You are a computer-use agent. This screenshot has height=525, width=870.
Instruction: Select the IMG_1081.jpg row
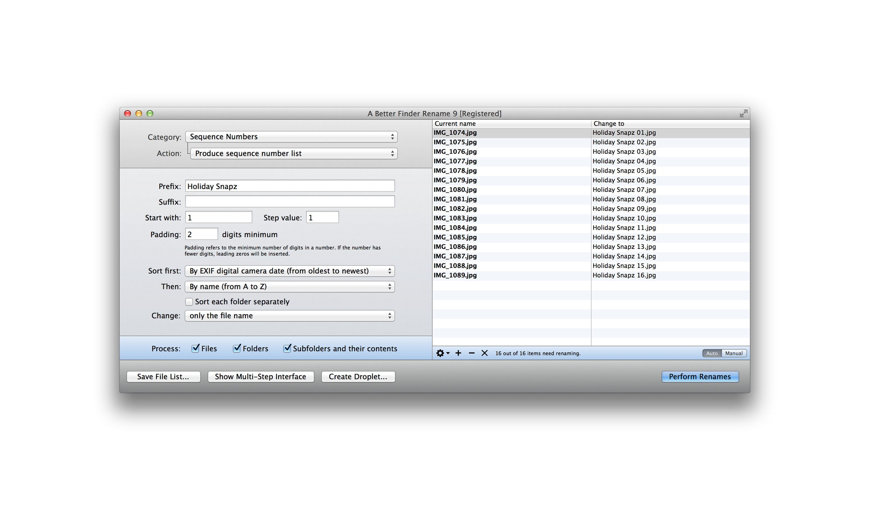pos(591,199)
